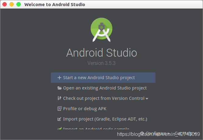
Task: Click the import project arrow icon
Action: [x=59, y=119]
